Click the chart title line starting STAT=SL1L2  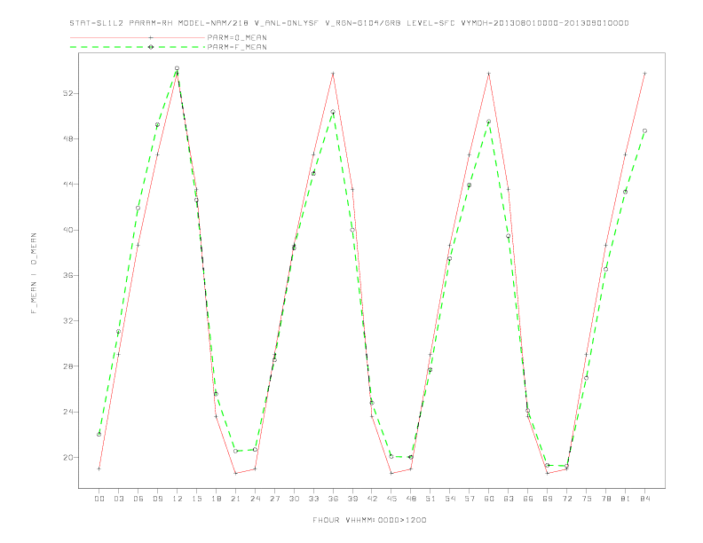(349, 23)
